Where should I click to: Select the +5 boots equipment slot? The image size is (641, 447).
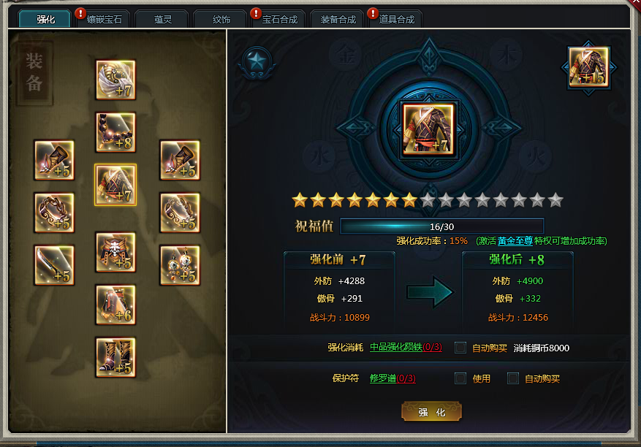click(115, 356)
